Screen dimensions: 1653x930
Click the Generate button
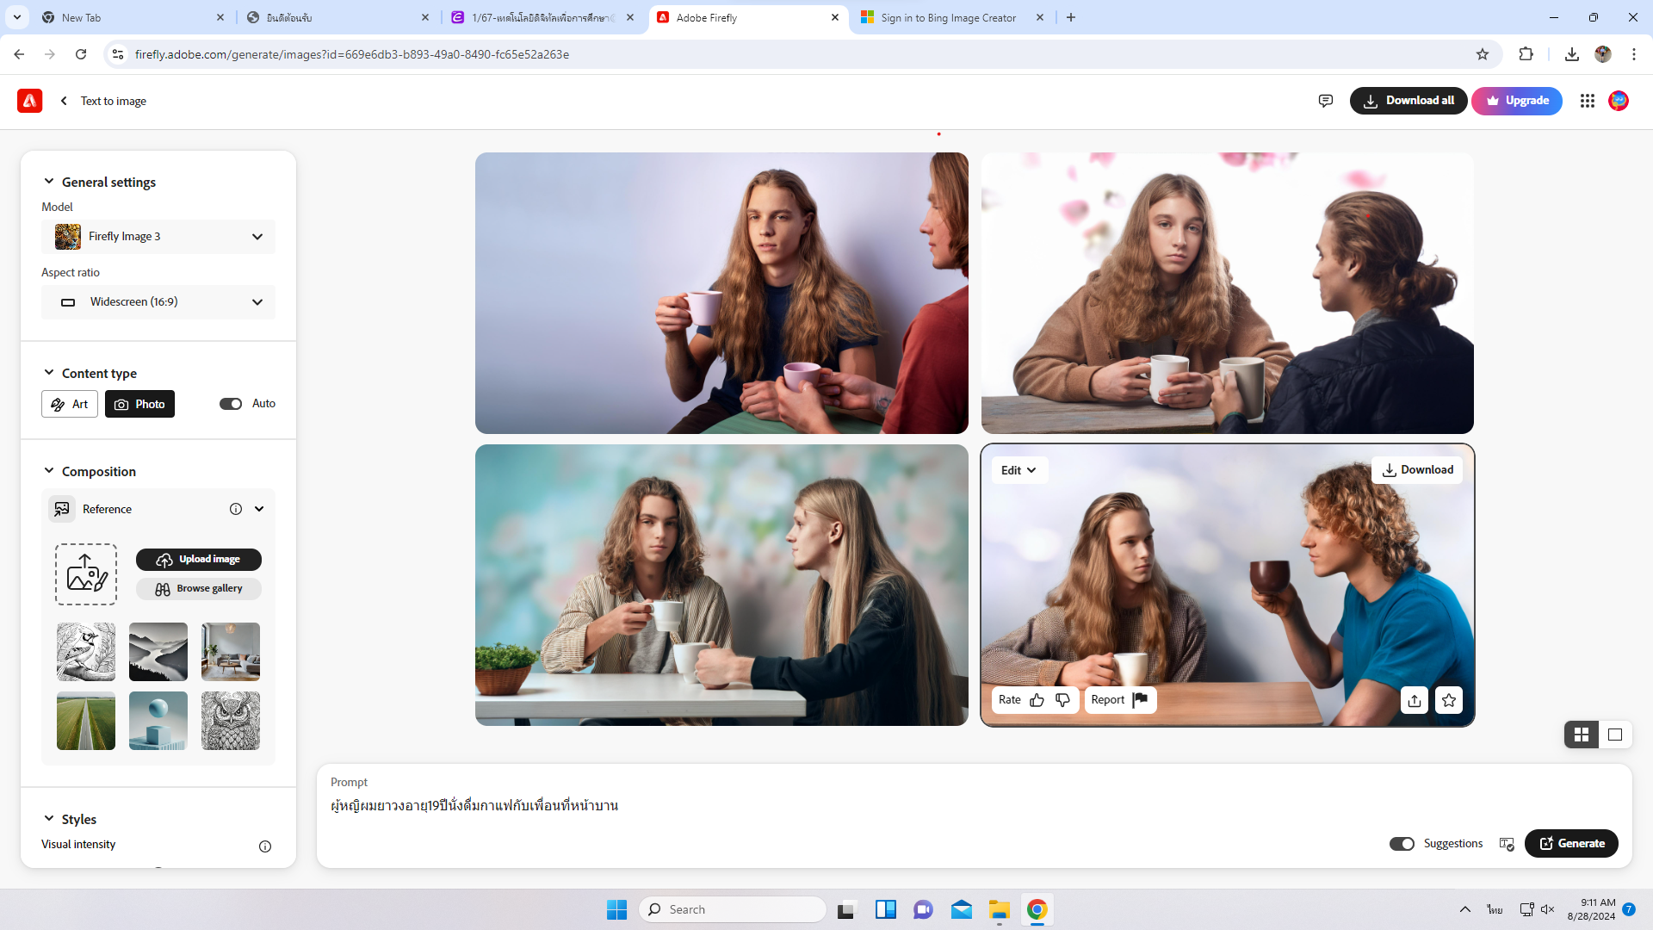click(x=1571, y=844)
